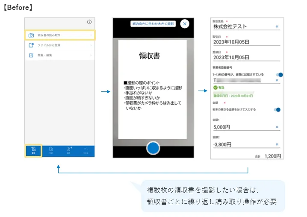Image resolution: width=307 pixels, height=217 pixels.
Task: Toggle T+13桁の番号 registration switch
Action: click(278, 74)
